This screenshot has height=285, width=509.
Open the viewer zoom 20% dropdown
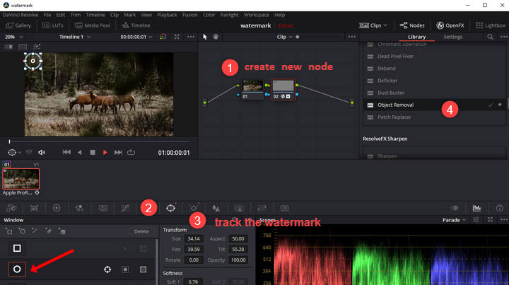pyautogui.click(x=13, y=37)
